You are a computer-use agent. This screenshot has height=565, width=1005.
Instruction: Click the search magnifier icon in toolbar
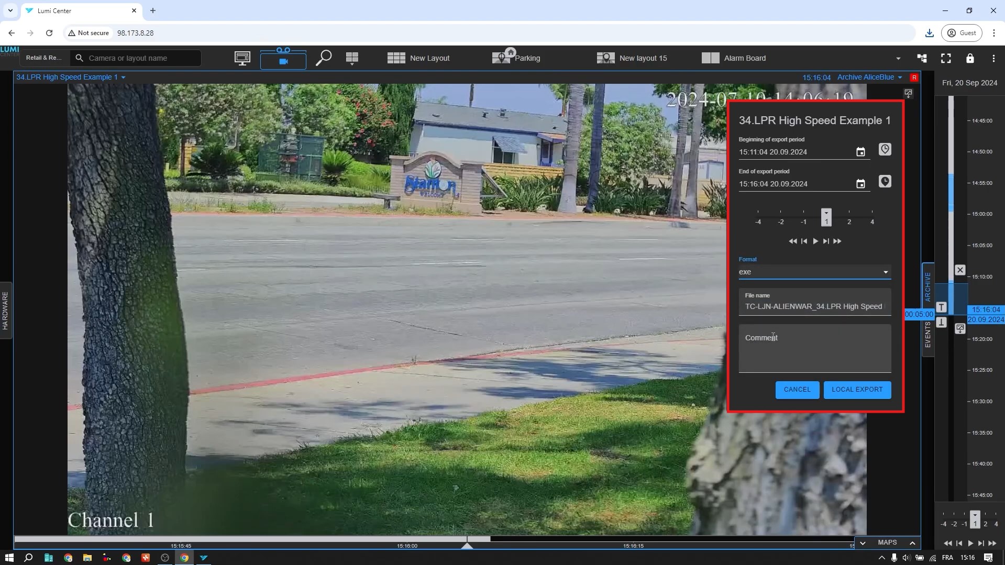coord(324,58)
